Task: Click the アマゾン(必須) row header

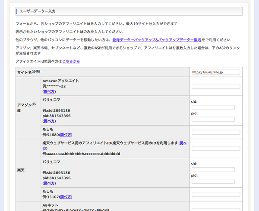Action: 28,108
